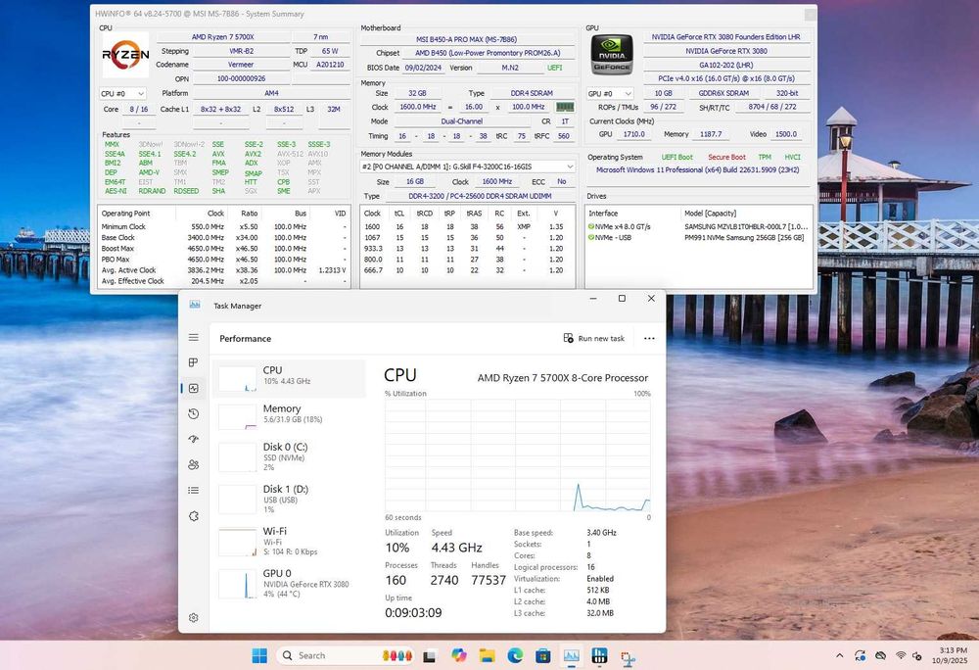Image resolution: width=979 pixels, height=670 pixels.
Task: Click MSI B450-A PRO MAX motherboard field
Action: [466, 39]
